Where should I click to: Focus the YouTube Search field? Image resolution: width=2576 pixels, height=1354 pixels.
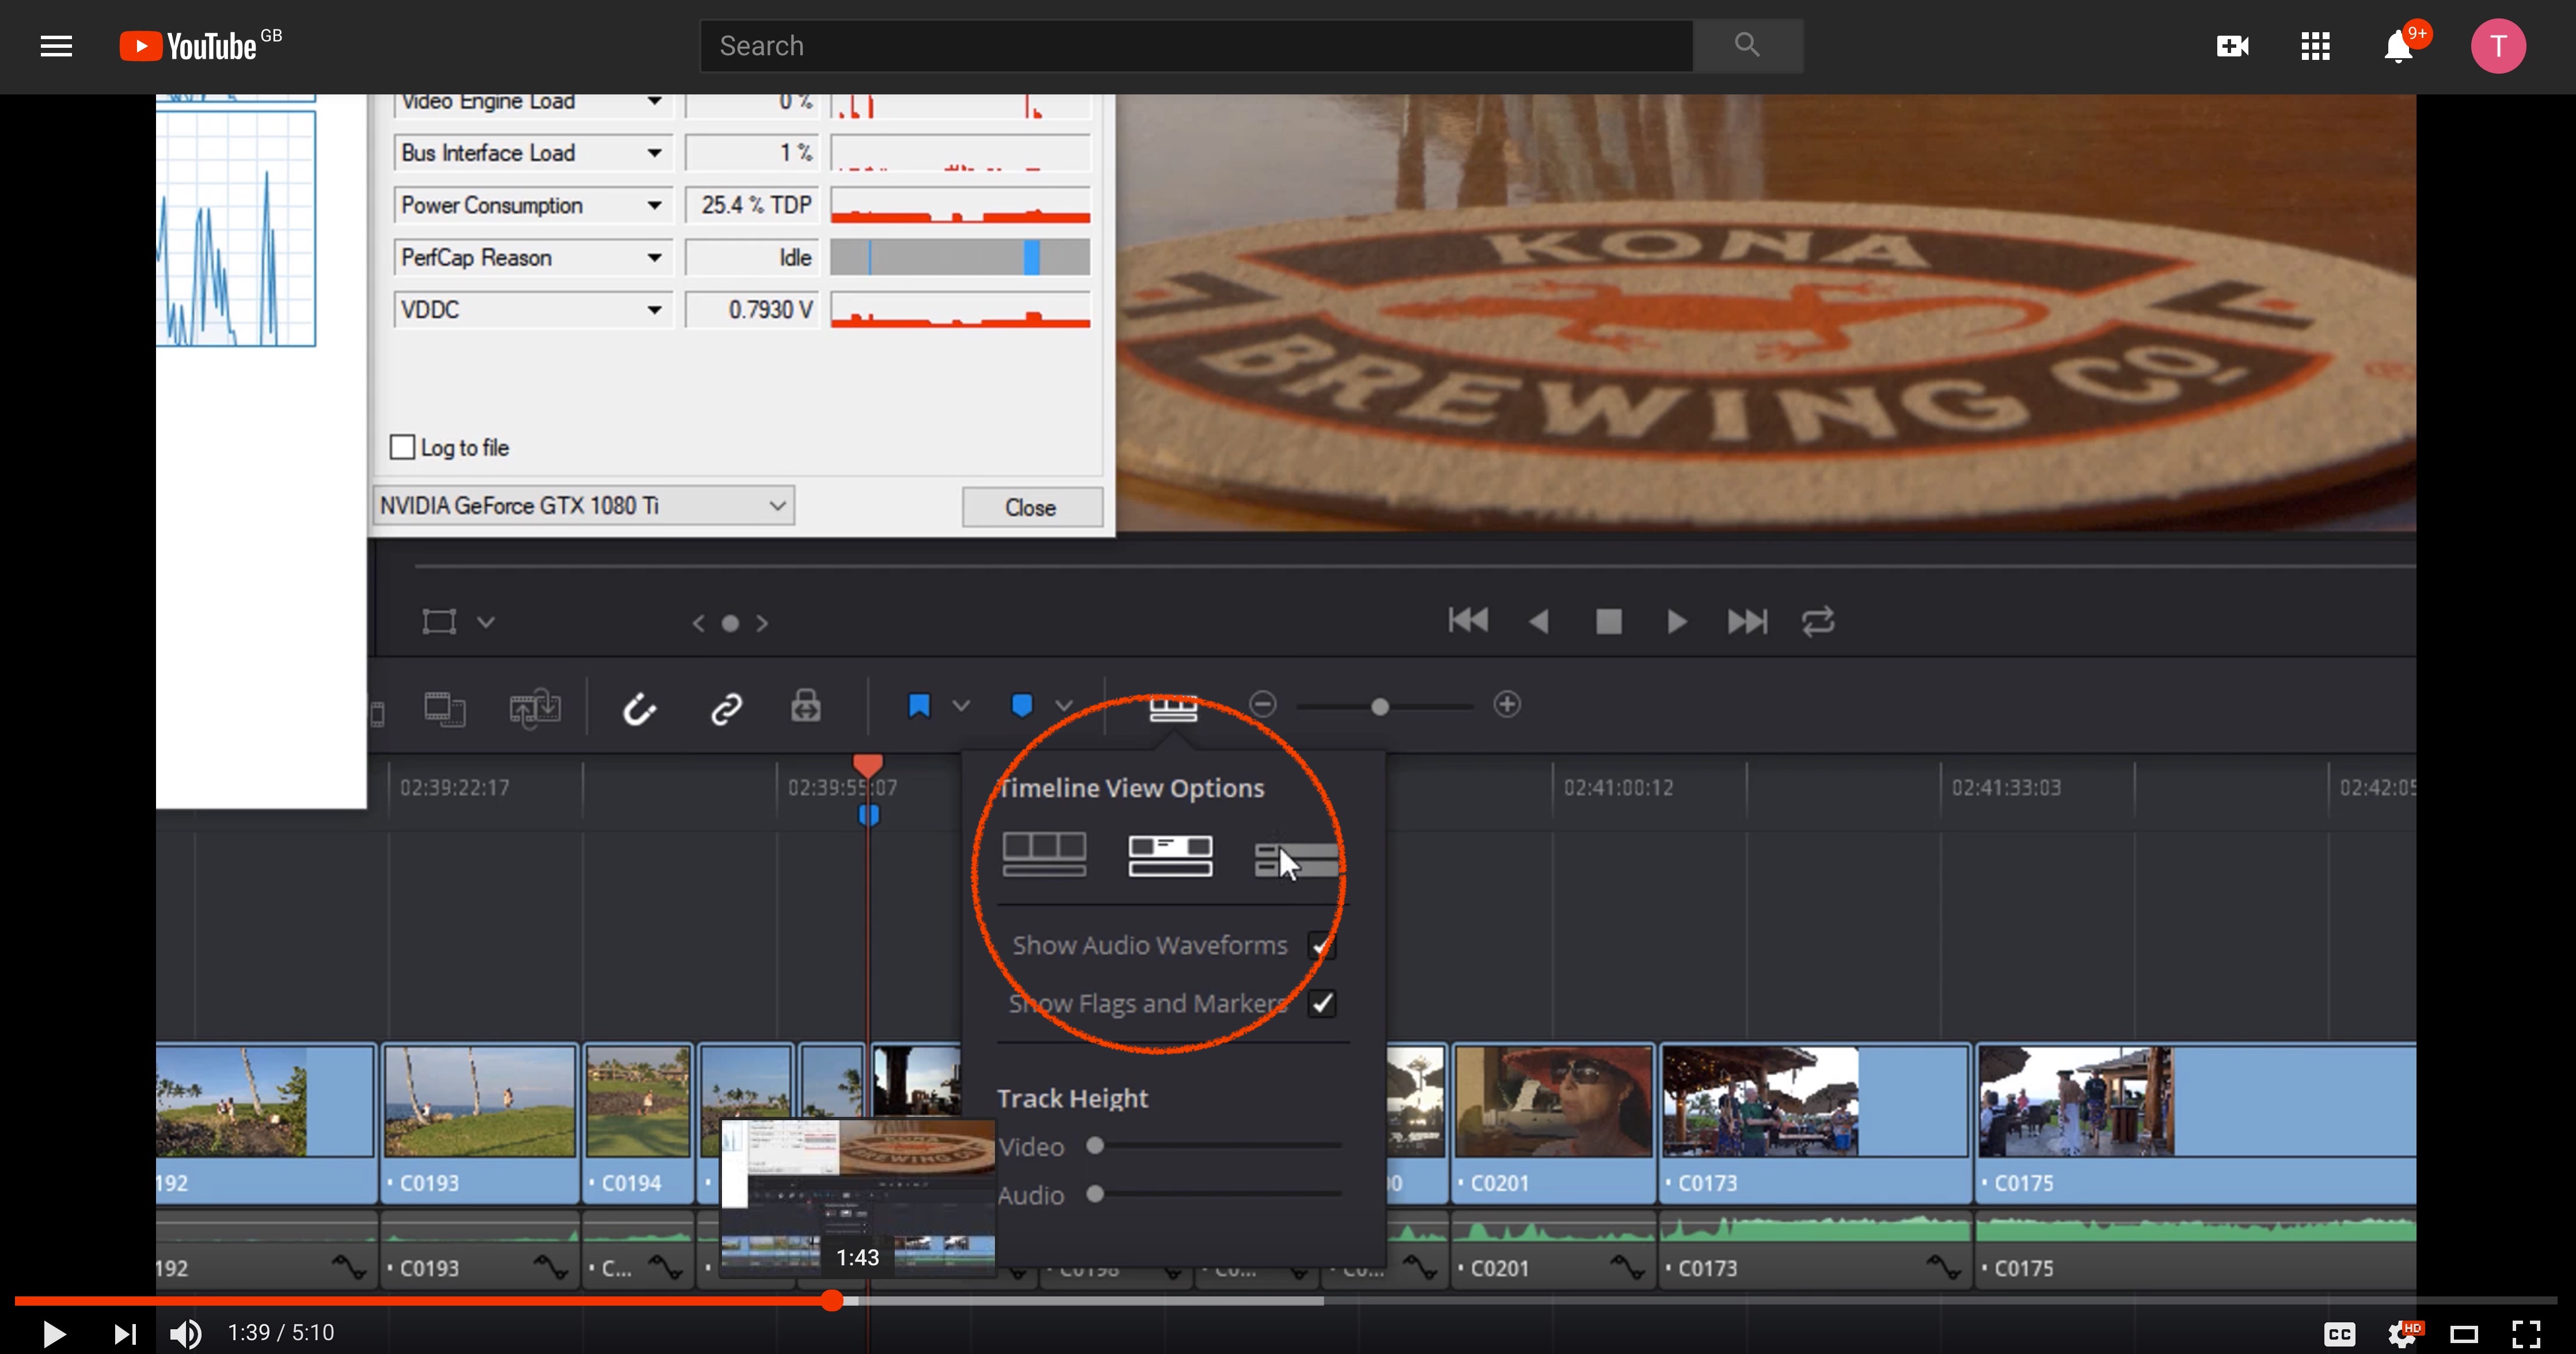click(1196, 45)
